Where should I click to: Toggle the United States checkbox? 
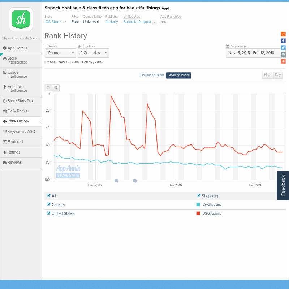(49, 213)
